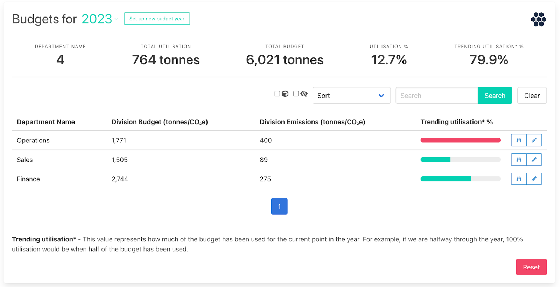
Task: Click the Clear button
Action: (532, 96)
